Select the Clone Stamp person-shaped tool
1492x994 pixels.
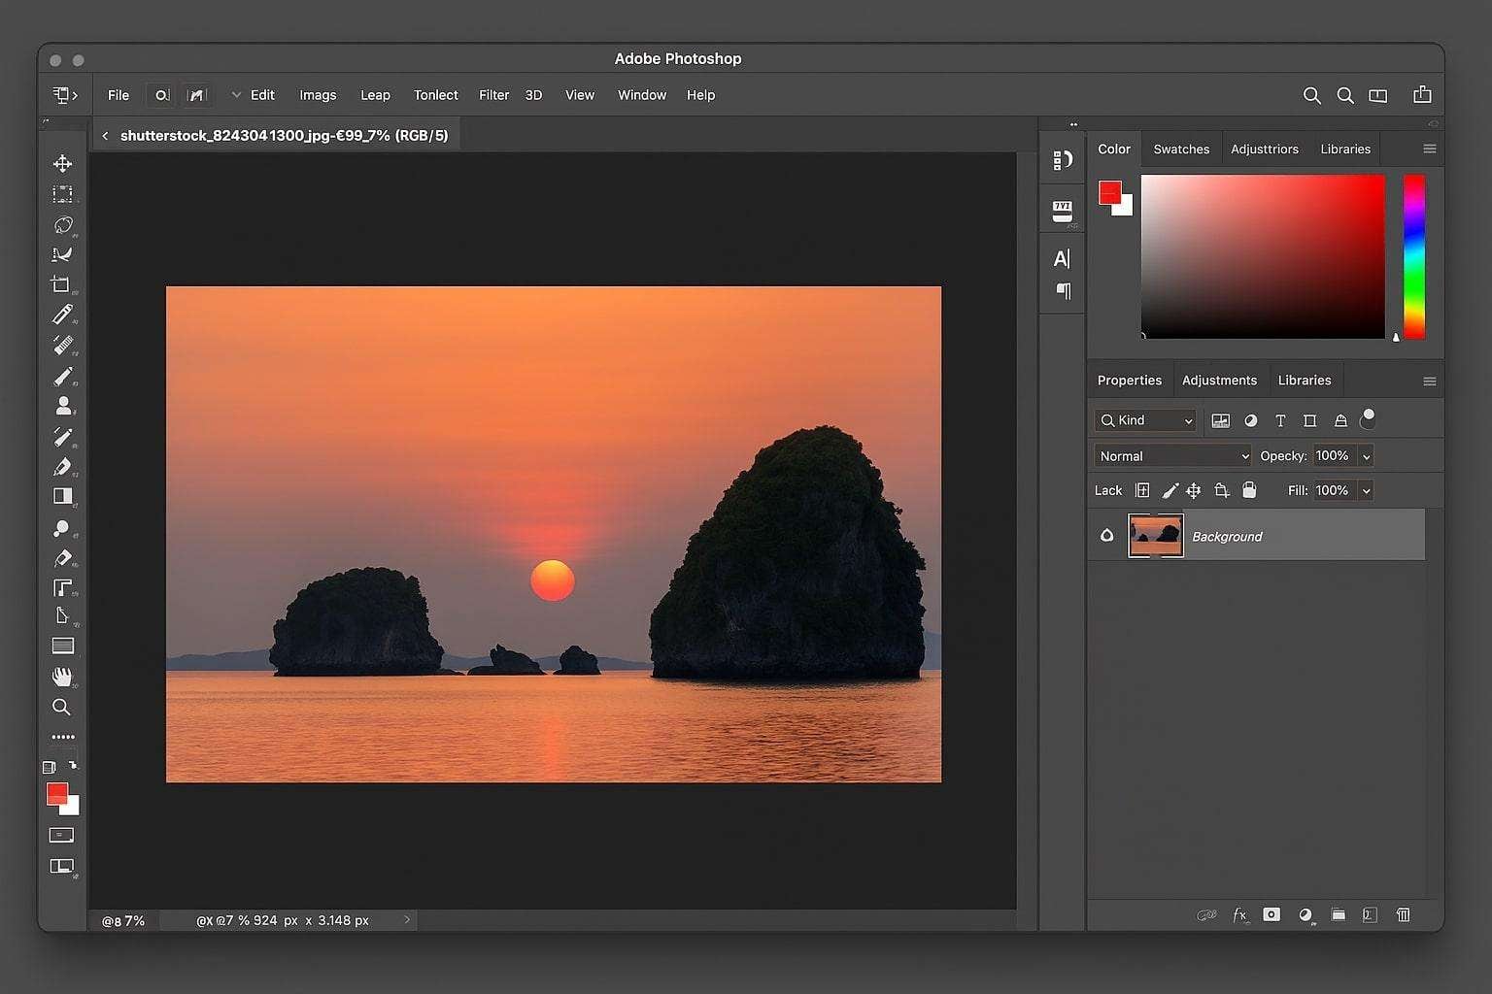[x=63, y=405]
